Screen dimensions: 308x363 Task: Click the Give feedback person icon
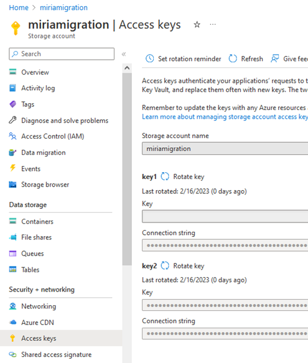point(274,58)
